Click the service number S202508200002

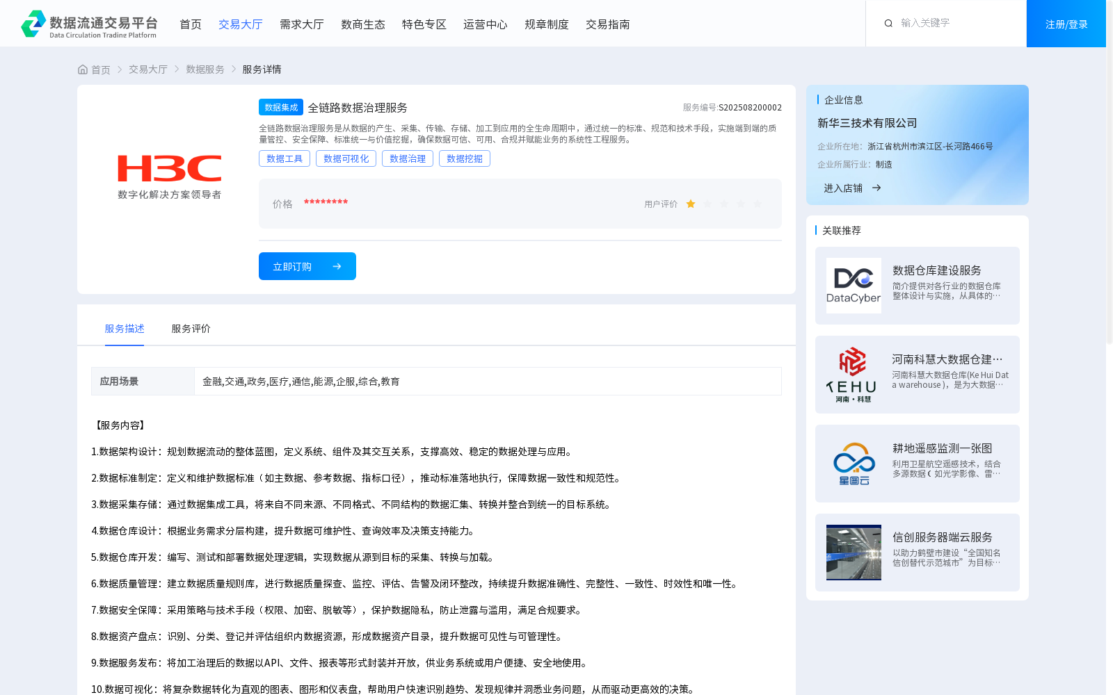(x=750, y=108)
